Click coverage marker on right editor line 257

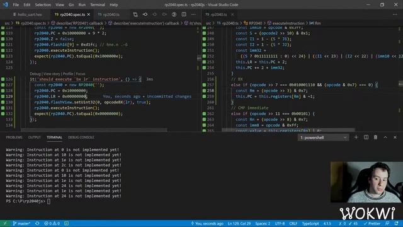tap(204, 84)
